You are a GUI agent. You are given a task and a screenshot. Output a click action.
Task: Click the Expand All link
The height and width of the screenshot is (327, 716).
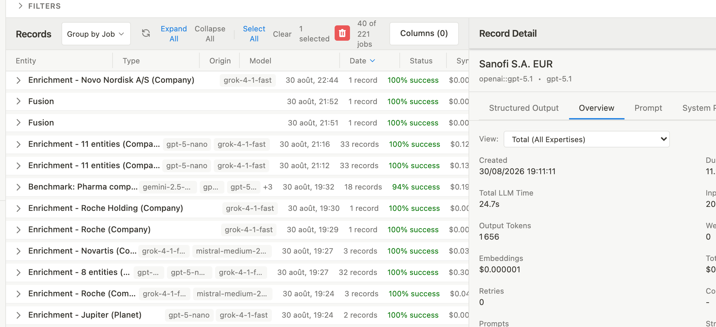(174, 34)
